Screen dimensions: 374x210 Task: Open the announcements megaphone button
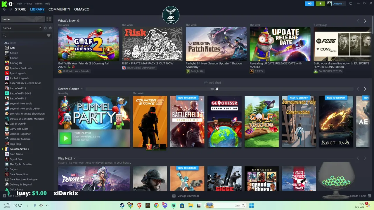[x=309, y=3]
